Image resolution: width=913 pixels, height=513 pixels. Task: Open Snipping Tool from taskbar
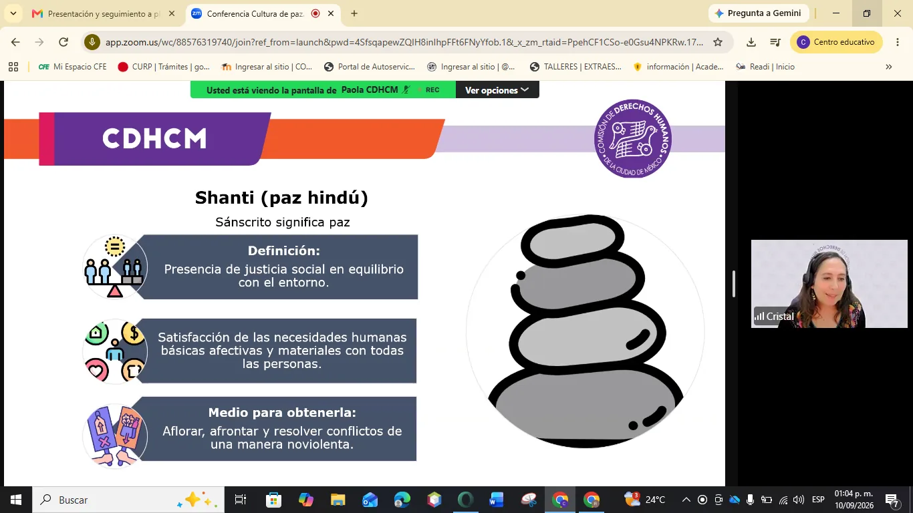click(x=529, y=500)
